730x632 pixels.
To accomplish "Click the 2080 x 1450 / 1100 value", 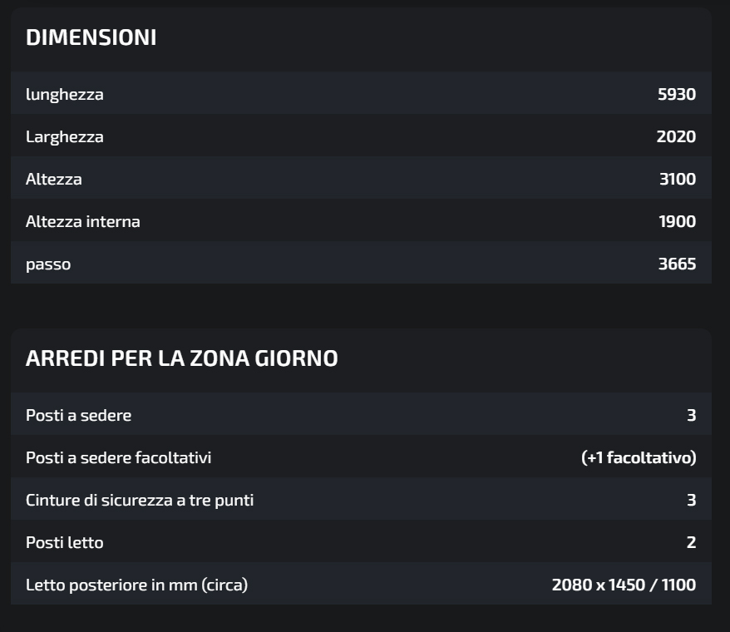I will point(624,585).
